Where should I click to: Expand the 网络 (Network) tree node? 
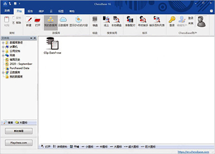coord(3,56)
